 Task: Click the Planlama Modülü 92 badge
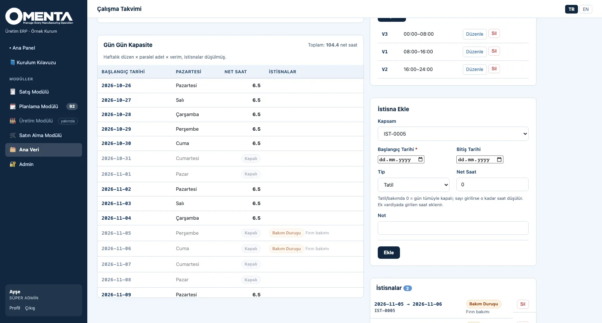[72, 106]
